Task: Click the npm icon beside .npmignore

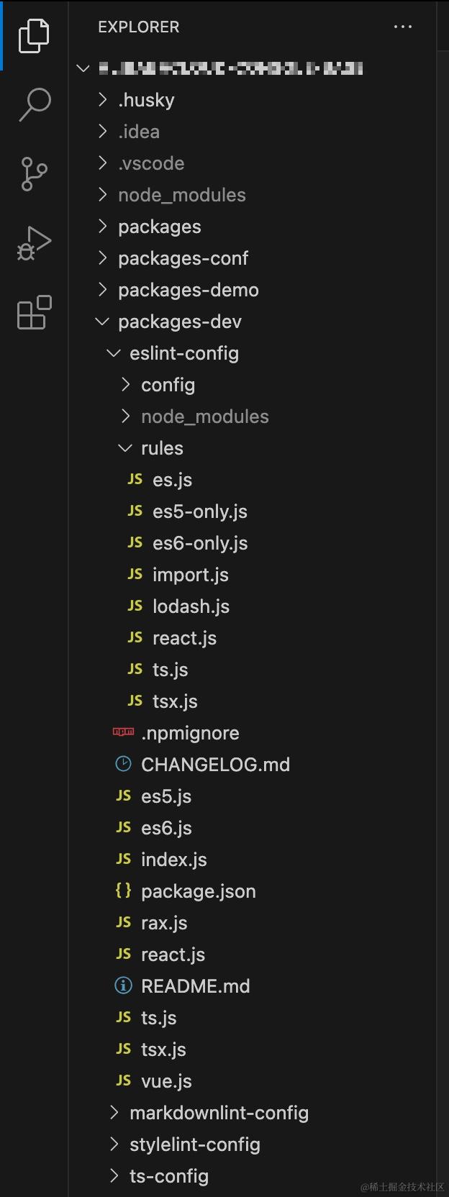Action: click(x=123, y=732)
